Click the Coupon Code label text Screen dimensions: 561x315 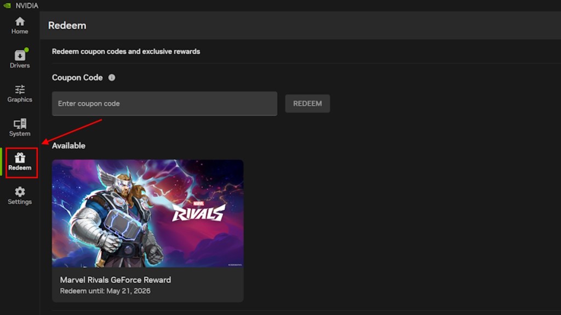77,78
